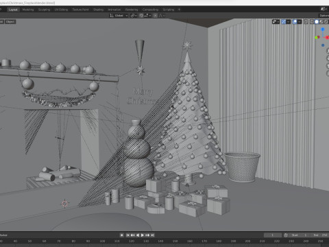The width and height of the screenshot is (329, 247).
Task: Play the animation in reverse
Action: (x=138, y=235)
